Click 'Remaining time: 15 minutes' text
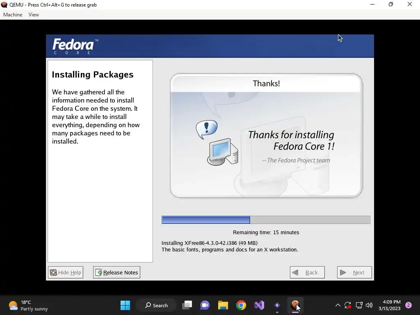This screenshot has width=420, height=315. click(266, 232)
